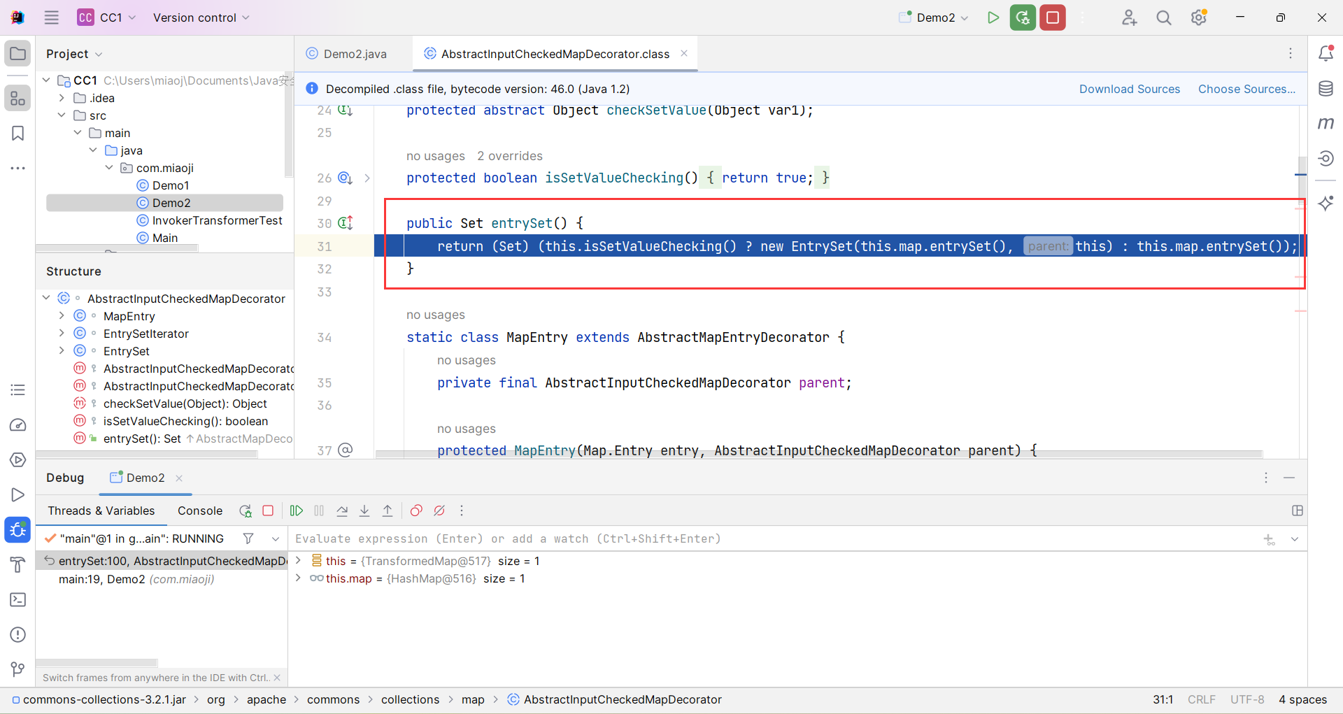Resume program in the debug toolbar
Image resolution: width=1343 pixels, height=714 pixels.
(297, 511)
